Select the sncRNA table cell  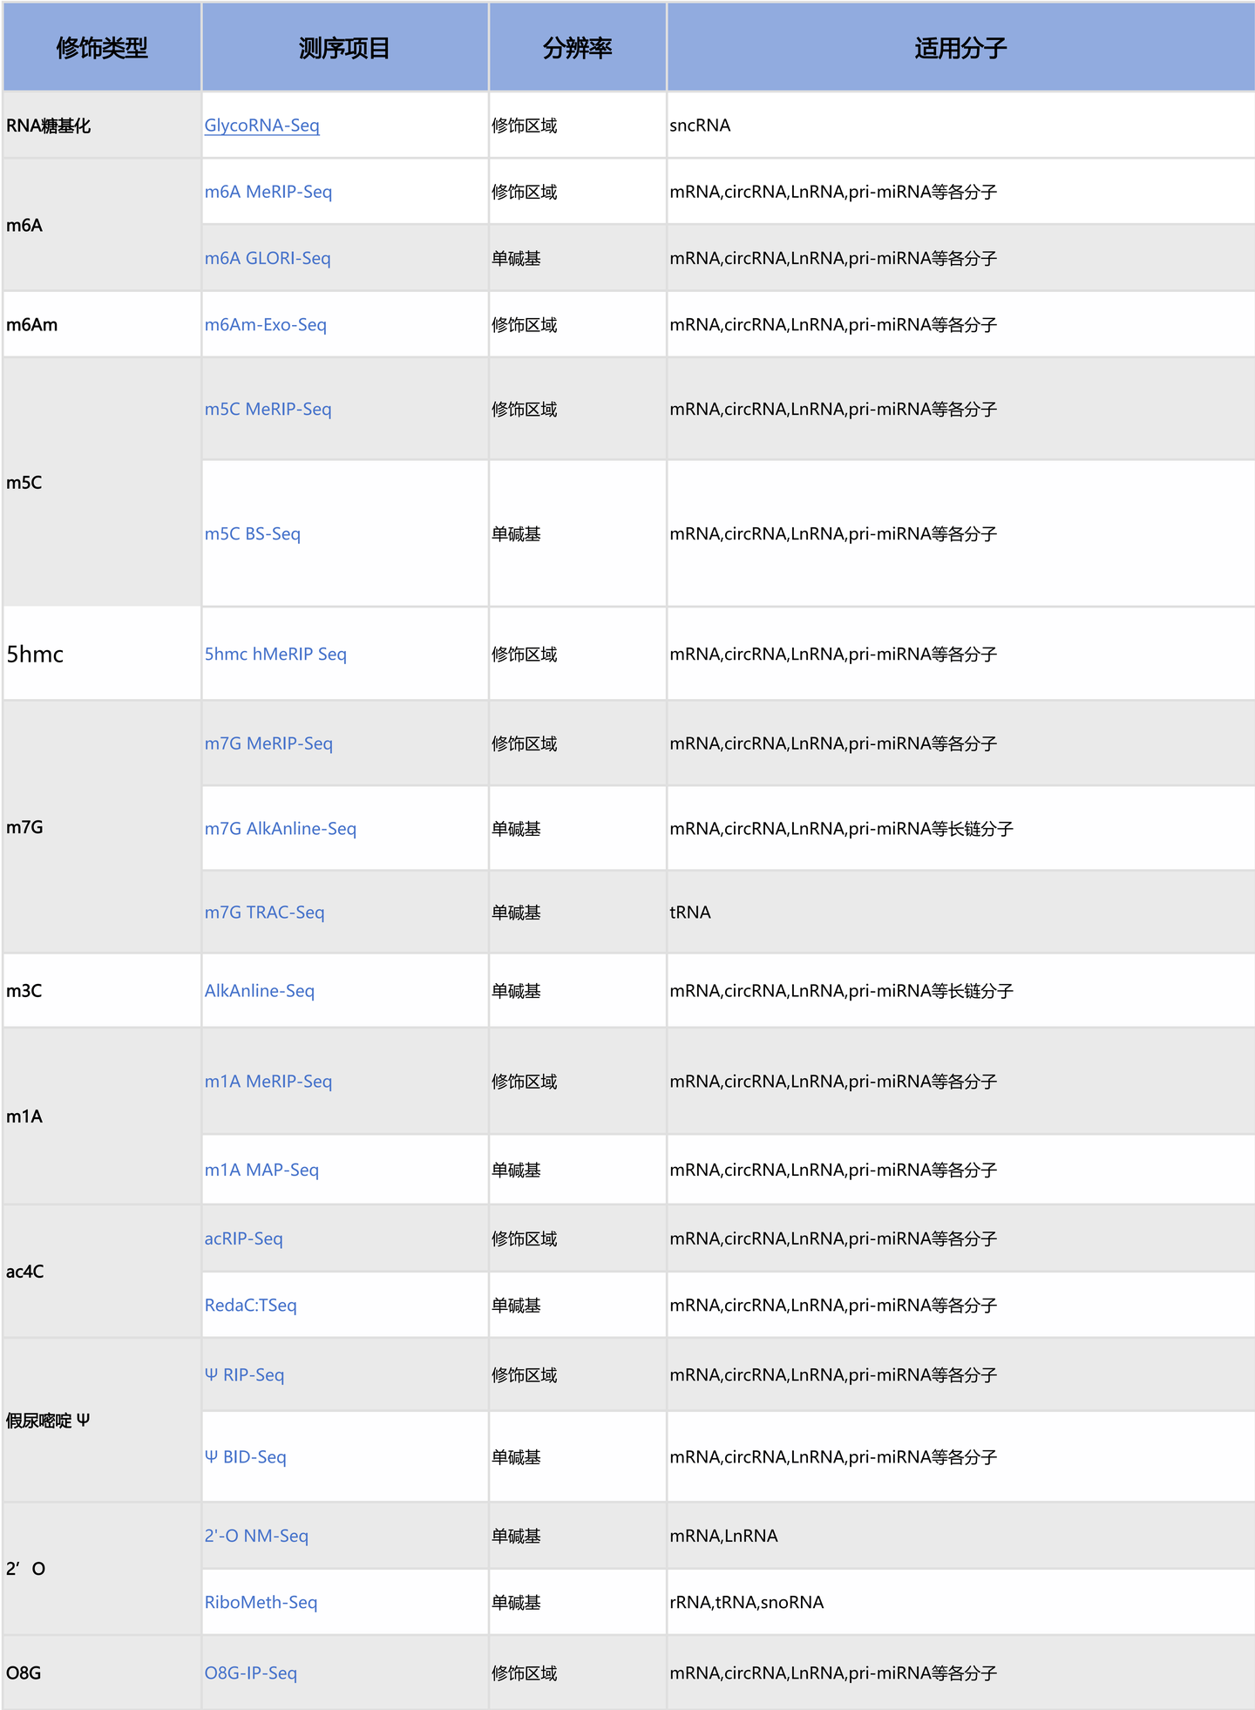700,126
